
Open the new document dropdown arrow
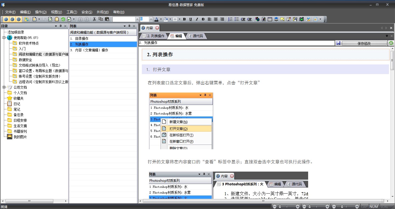[39, 19]
